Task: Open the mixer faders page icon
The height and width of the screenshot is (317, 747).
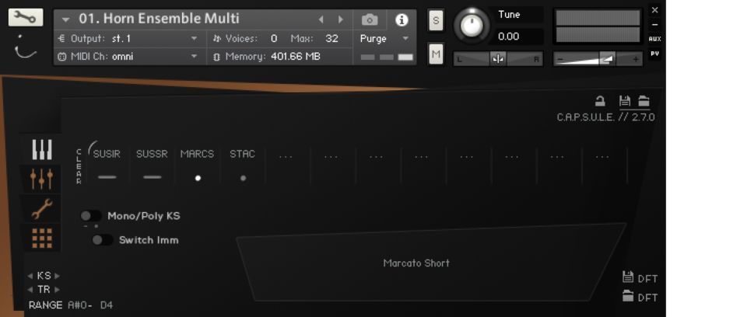Action: [42, 179]
